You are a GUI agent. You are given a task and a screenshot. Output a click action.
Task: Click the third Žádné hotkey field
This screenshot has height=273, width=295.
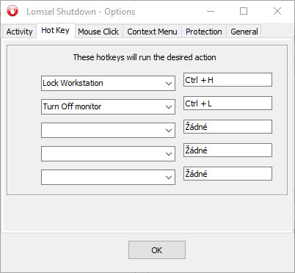pyautogui.click(x=227, y=126)
